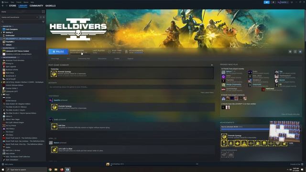
Task: Open Friends & Chat icon
Action: pos(302,164)
